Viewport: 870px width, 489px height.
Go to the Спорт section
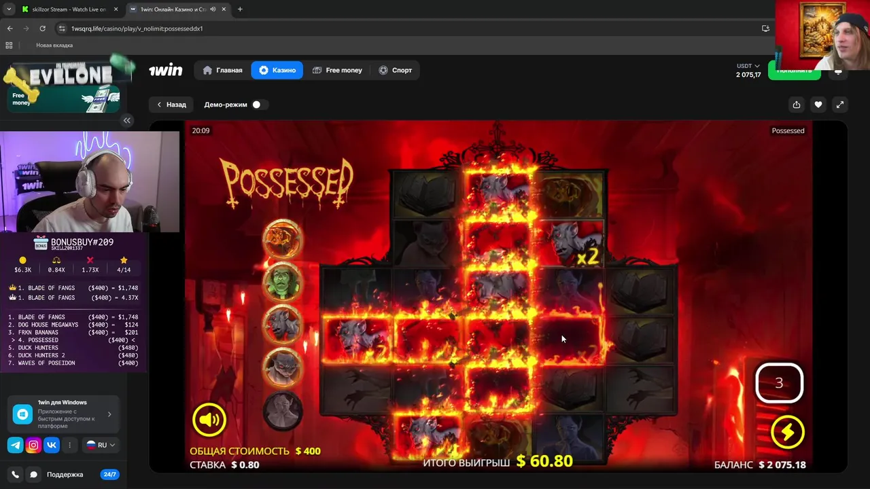pos(395,70)
